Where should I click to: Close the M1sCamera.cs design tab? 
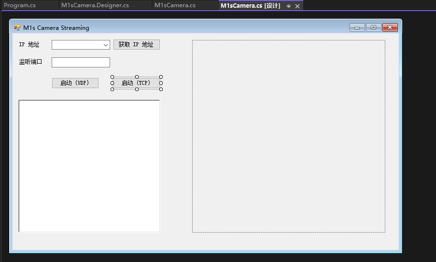[x=297, y=6]
